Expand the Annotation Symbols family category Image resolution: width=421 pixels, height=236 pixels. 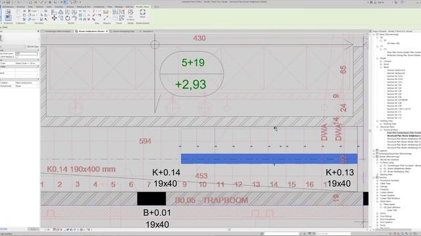point(378,180)
